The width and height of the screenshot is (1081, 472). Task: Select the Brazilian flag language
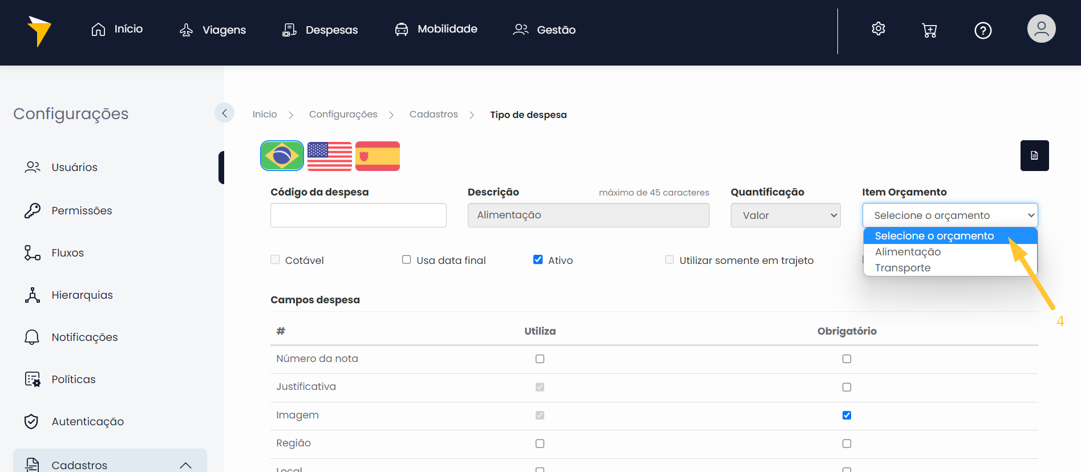pos(282,156)
